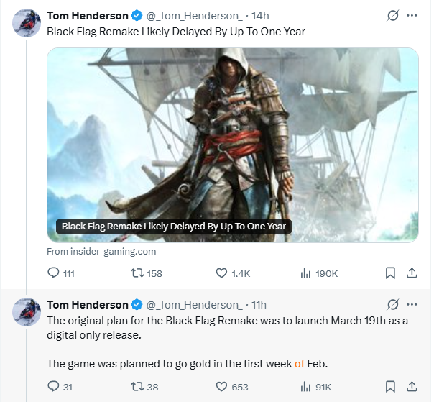The width and height of the screenshot is (434, 402).
Task: Share the first Tom Henderson post
Action: [412, 273]
